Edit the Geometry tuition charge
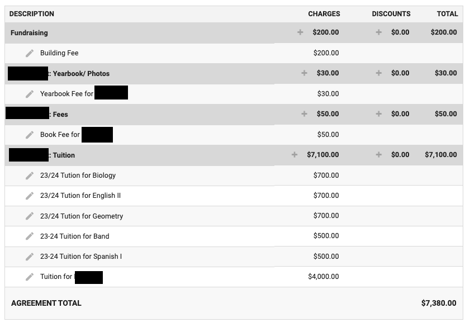 (x=30, y=216)
